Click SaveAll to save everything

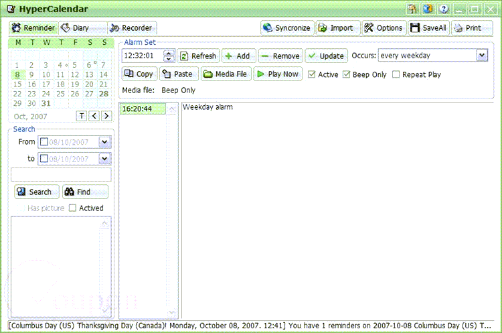click(428, 28)
